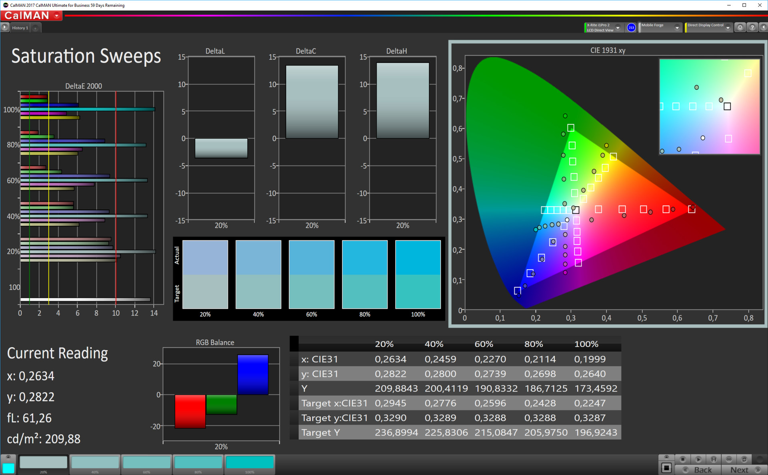The width and height of the screenshot is (768, 475).
Task: Expand the Direct Display Control dropdown
Action: 728,28
